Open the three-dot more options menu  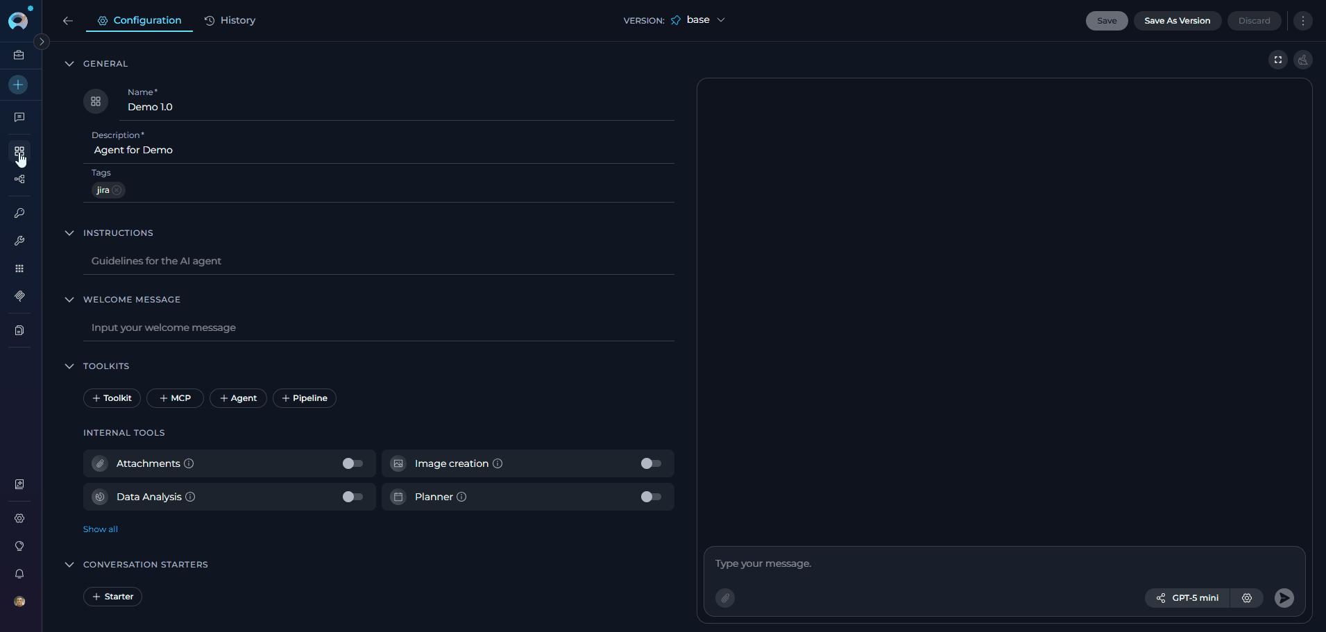click(1302, 21)
